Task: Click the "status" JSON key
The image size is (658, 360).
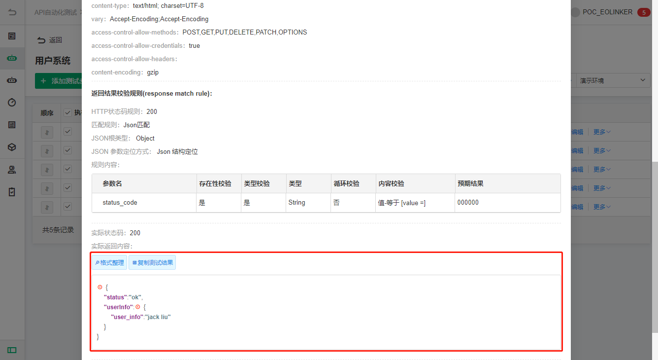Action: tap(116, 297)
